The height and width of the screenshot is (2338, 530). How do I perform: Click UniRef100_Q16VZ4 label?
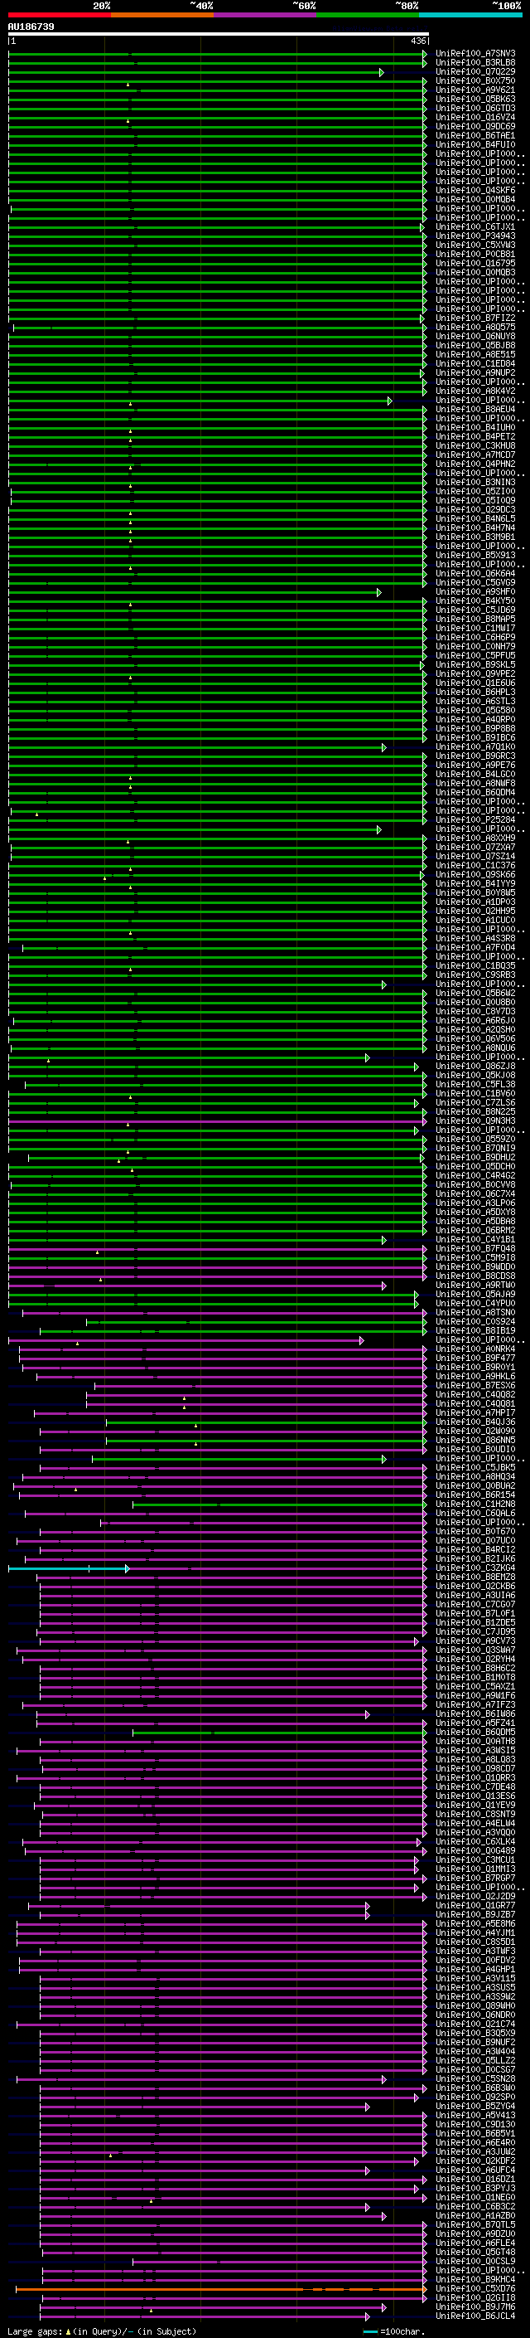point(475,117)
